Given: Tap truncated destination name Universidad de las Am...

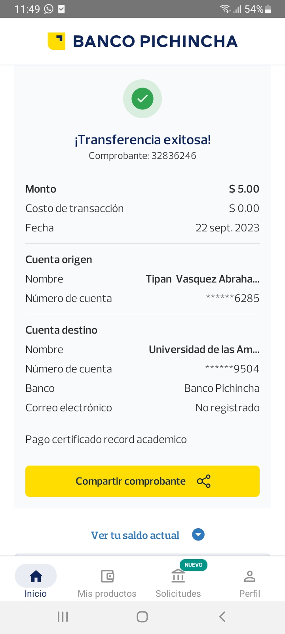Looking at the screenshot, I should click(x=204, y=349).
